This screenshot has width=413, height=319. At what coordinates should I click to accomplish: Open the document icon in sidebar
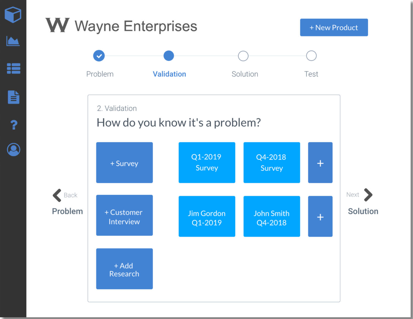tap(13, 97)
